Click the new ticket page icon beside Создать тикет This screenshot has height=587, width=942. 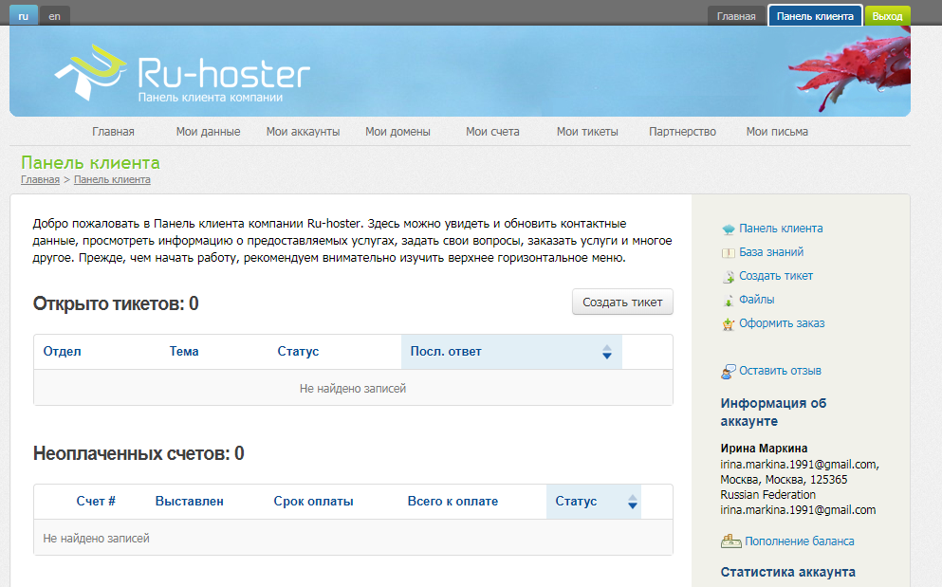click(726, 276)
